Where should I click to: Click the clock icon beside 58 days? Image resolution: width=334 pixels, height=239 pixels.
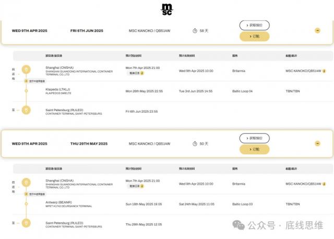tap(195, 31)
